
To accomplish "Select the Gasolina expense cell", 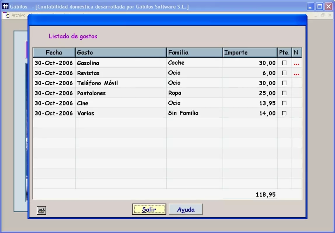I will (x=121, y=63).
